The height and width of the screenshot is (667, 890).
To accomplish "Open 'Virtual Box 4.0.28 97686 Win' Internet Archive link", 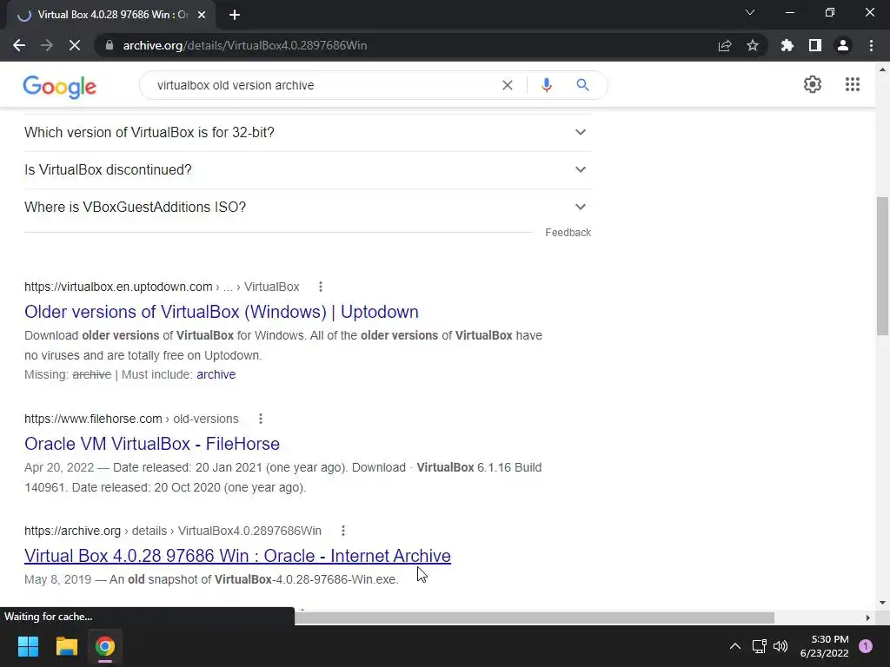I will [x=238, y=556].
